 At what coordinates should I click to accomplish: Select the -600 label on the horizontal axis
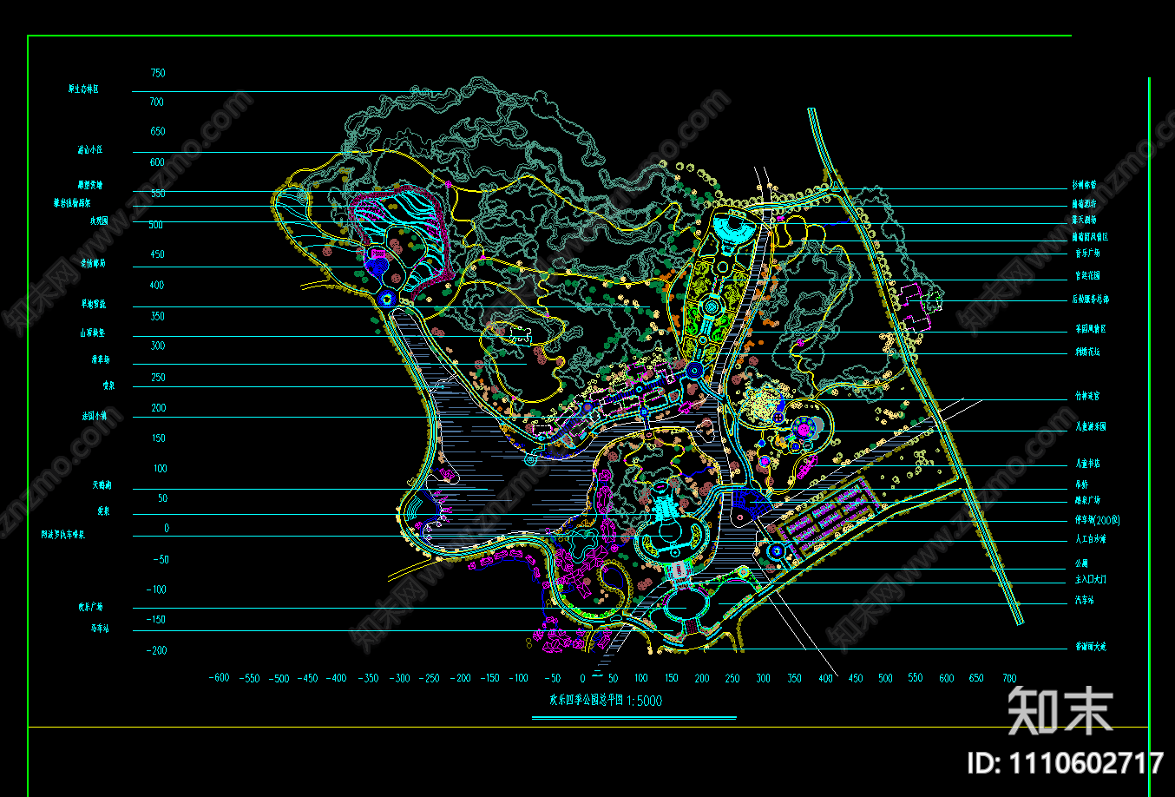[x=220, y=678]
